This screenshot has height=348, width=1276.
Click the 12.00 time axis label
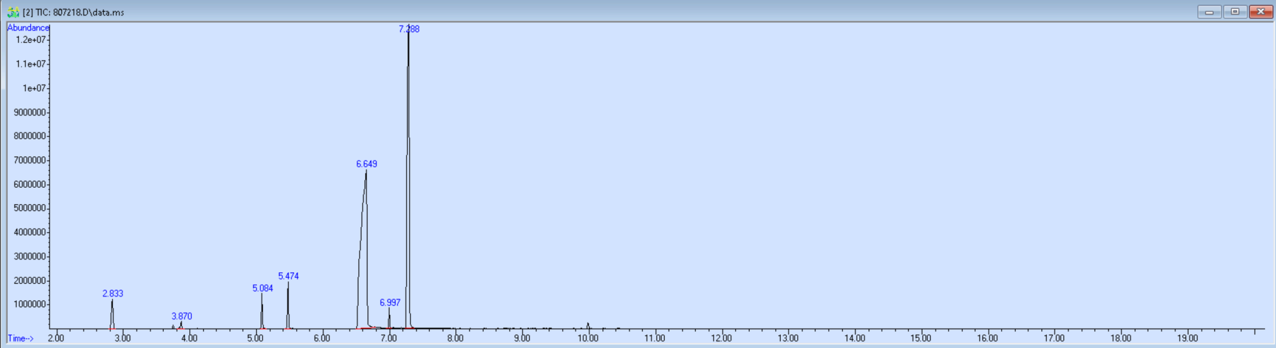[x=721, y=338]
